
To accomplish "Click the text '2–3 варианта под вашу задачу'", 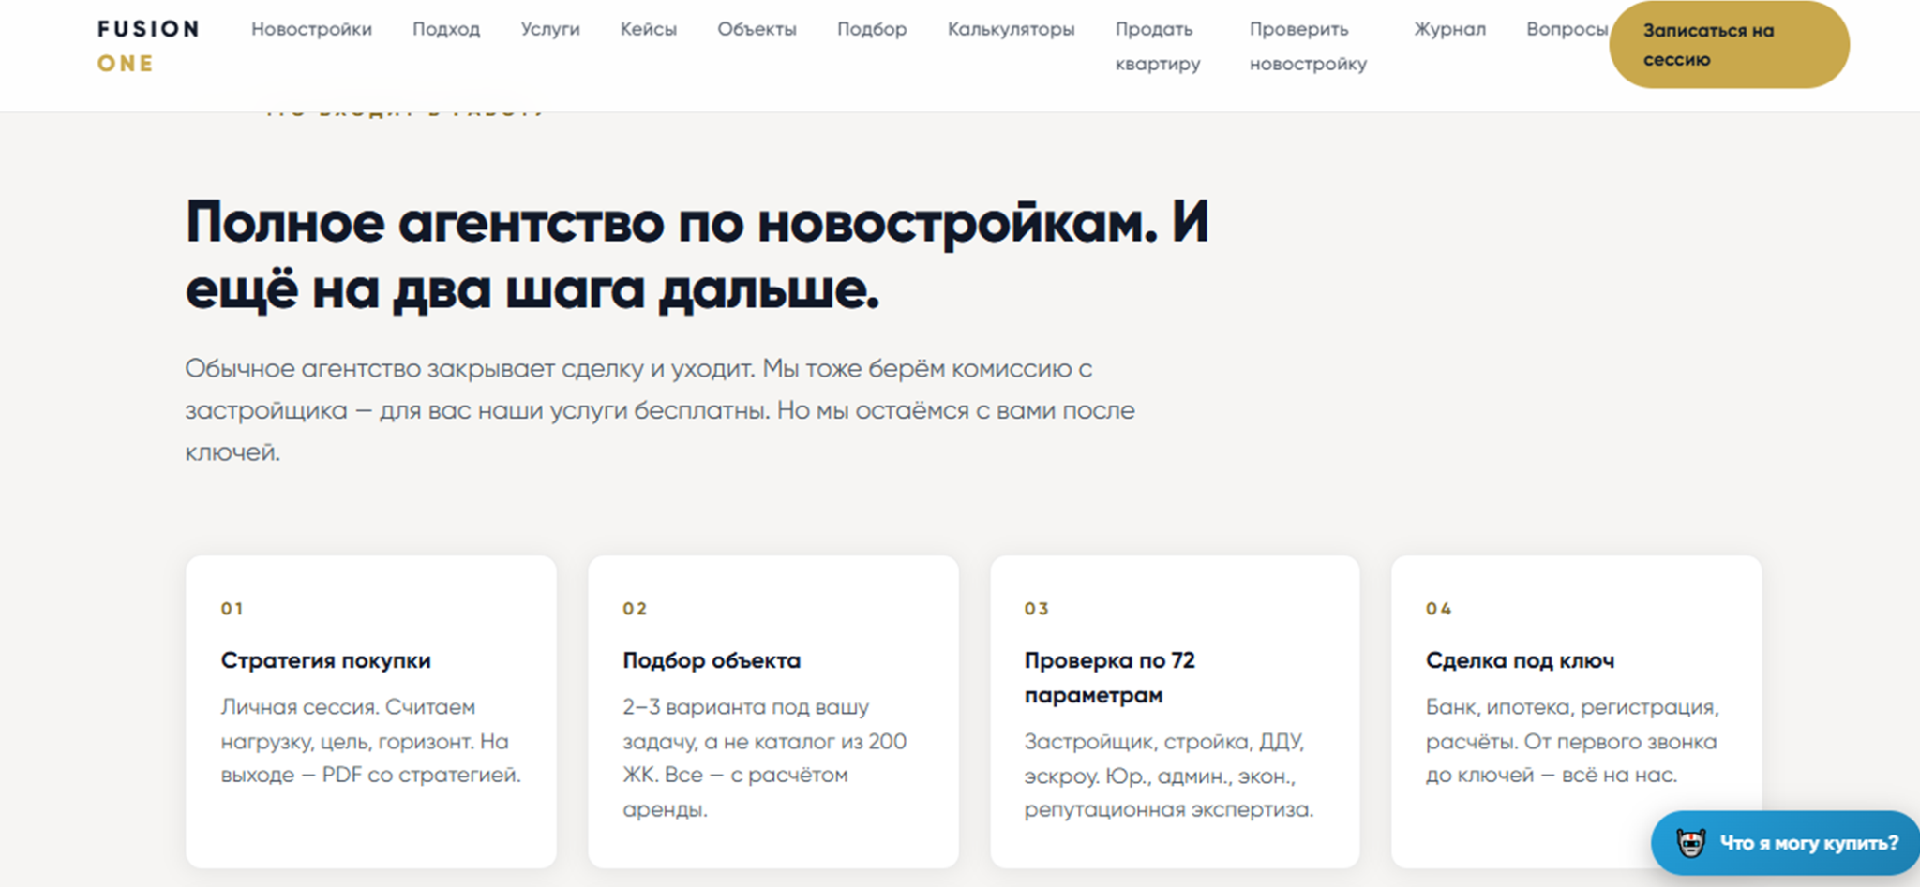I will (764, 758).
